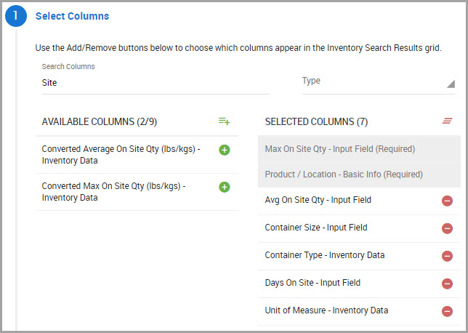The image size is (468, 333).
Task: Select Container Type - Inventory Data label
Action: (325, 255)
